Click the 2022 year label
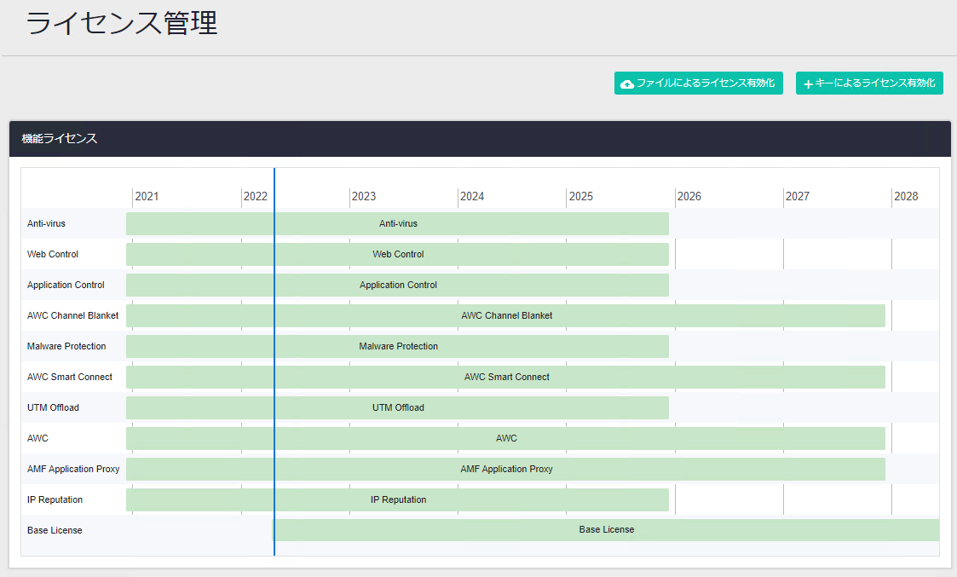This screenshot has height=577, width=957. (x=255, y=196)
